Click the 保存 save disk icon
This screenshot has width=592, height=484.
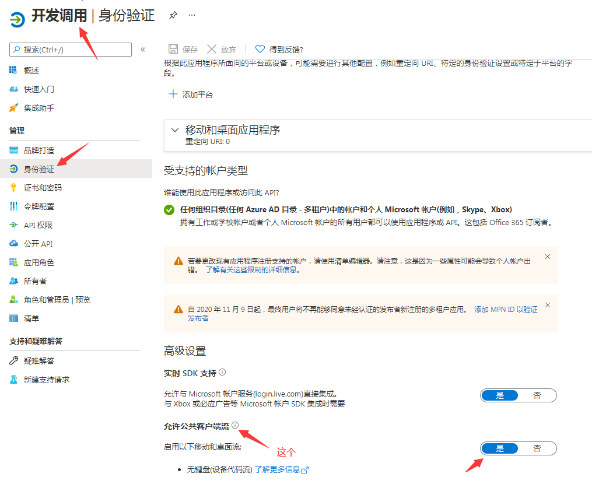coord(173,49)
